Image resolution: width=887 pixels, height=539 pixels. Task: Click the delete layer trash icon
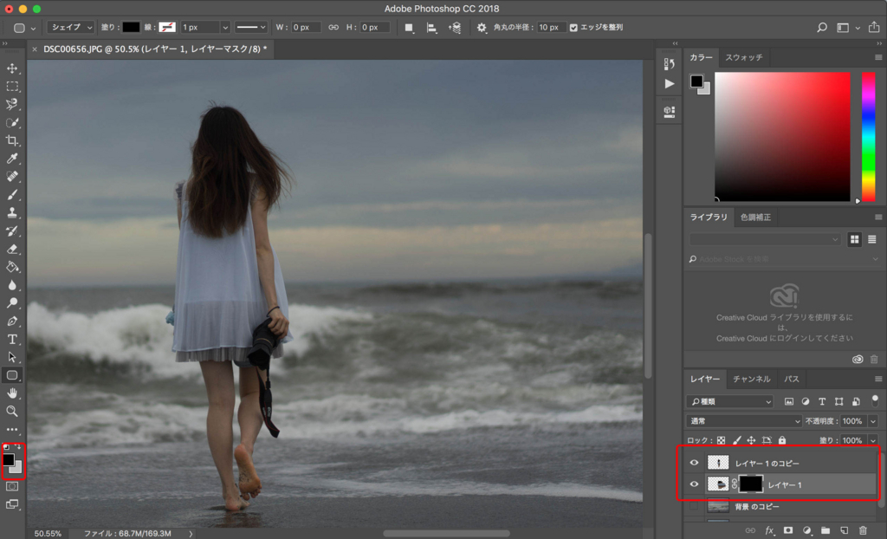point(862,529)
